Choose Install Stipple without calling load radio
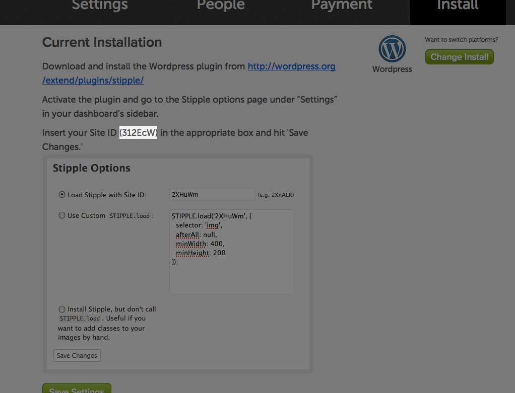This screenshot has height=393, width=515. pyautogui.click(x=62, y=309)
